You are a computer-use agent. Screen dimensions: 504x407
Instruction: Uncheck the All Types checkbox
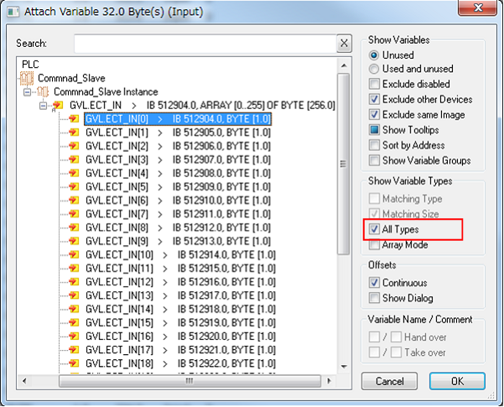coord(375,229)
